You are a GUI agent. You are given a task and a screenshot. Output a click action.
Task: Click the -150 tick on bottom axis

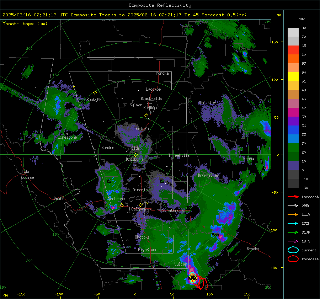tap(21, 294)
